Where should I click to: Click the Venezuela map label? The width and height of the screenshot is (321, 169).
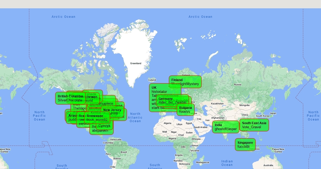(116, 139)
